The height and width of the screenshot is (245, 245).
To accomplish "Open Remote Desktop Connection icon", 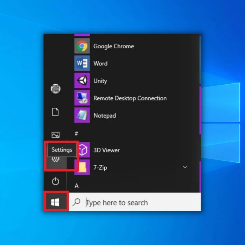I will tap(82, 98).
